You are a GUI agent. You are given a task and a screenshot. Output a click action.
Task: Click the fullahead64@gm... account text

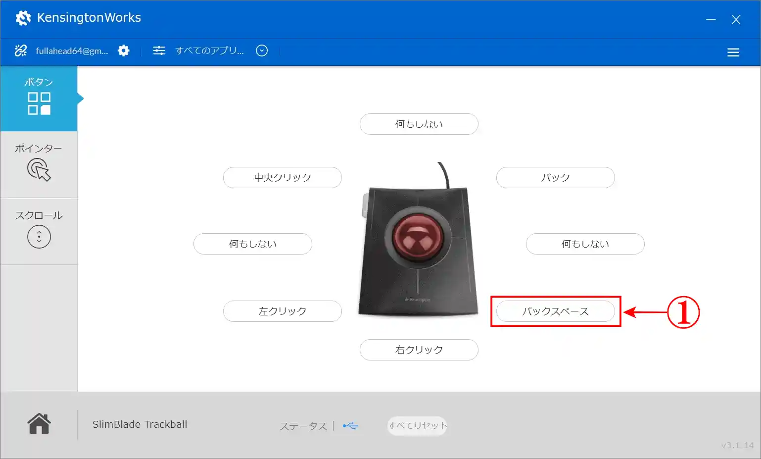(72, 51)
